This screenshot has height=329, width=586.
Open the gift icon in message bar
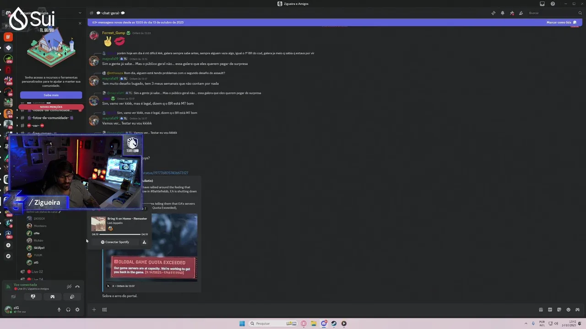541,309
